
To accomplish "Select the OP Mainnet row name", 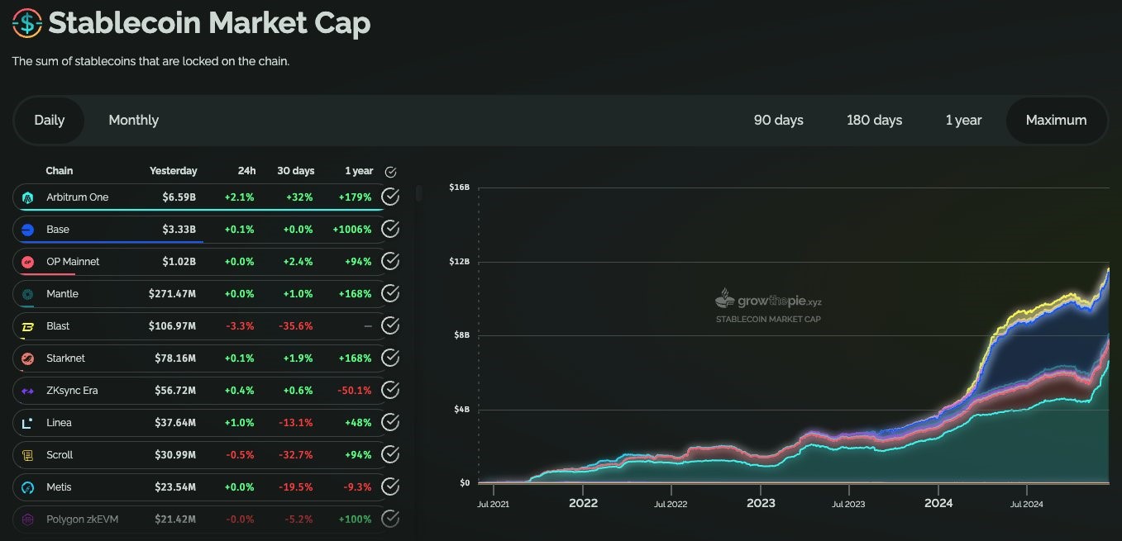I will tap(73, 262).
